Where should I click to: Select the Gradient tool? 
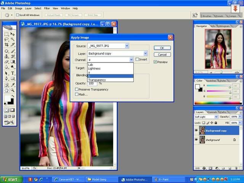point(13,62)
